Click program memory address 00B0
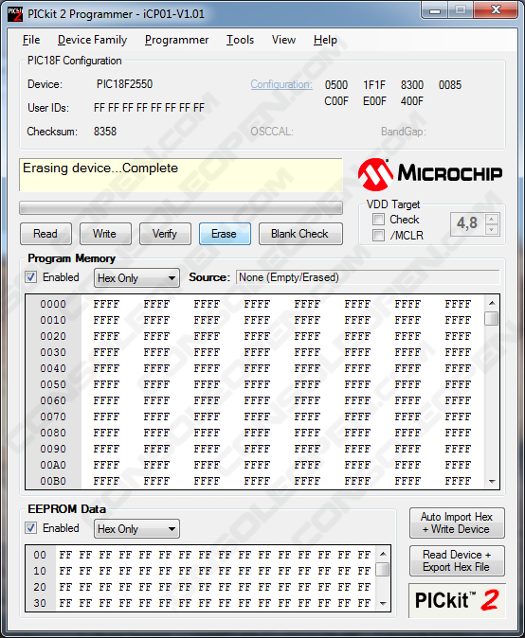 click(x=53, y=482)
